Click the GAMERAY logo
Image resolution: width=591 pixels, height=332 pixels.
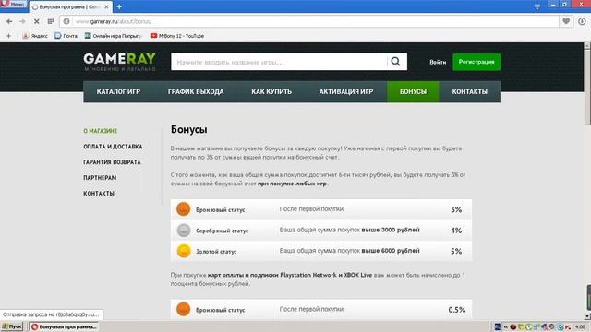tap(119, 62)
